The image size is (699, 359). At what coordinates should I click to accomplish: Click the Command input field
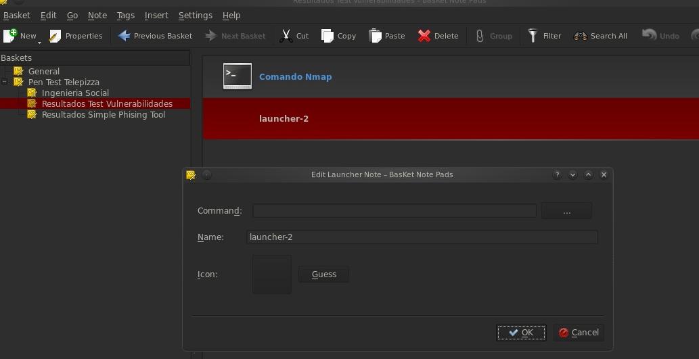pyautogui.click(x=394, y=211)
